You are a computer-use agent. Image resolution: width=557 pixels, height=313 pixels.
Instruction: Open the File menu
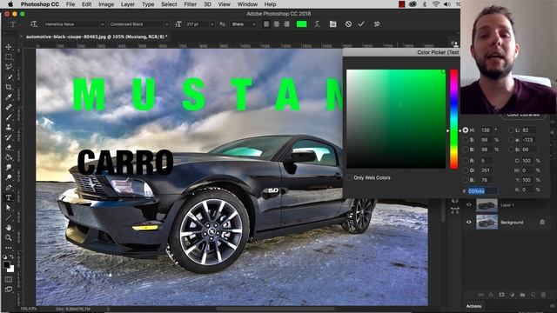[x=70, y=4]
